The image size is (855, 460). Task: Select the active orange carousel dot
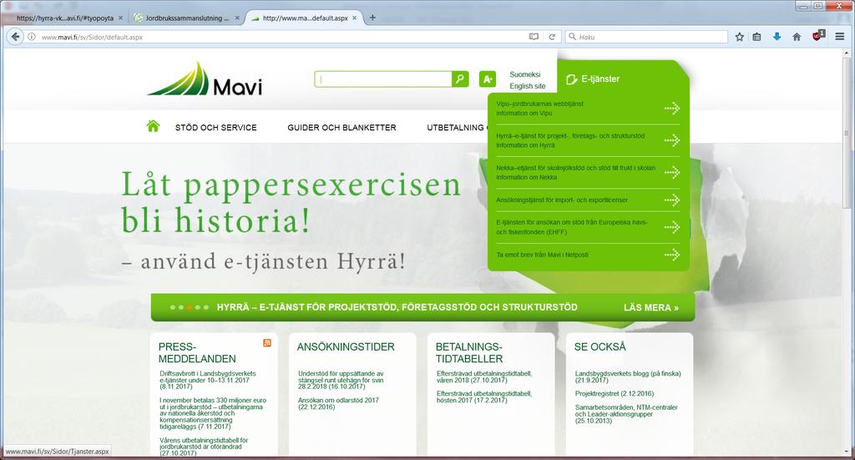(x=190, y=307)
